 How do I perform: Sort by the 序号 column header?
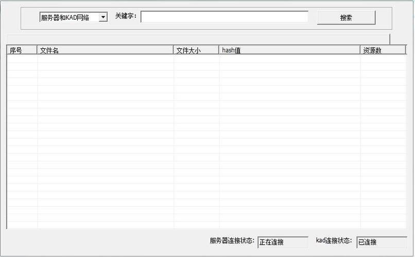(x=22, y=50)
